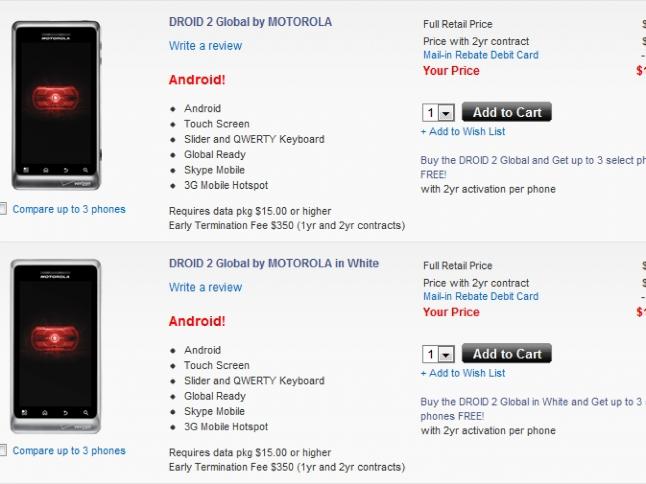This screenshot has width=646, height=484.
Task: Click Compare up to 3 phones under white phone
Action: coord(69,451)
